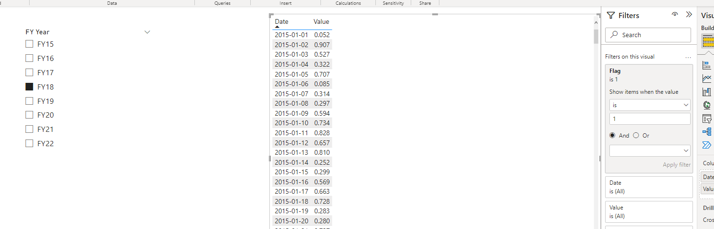Open the 'is' condition dropdown
The width and height of the screenshot is (714, 229).
[650, 105]
